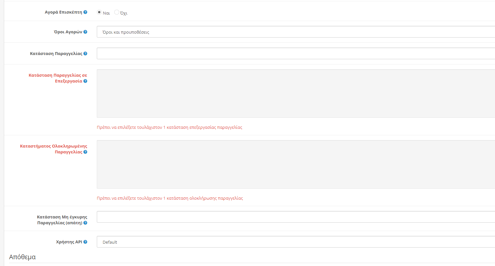This screenshot has height=266, width=495.
Task: Click the Κατάσταση Μη έγκυρης Παραγγελίας (απάτη) label
Action: 62,220
